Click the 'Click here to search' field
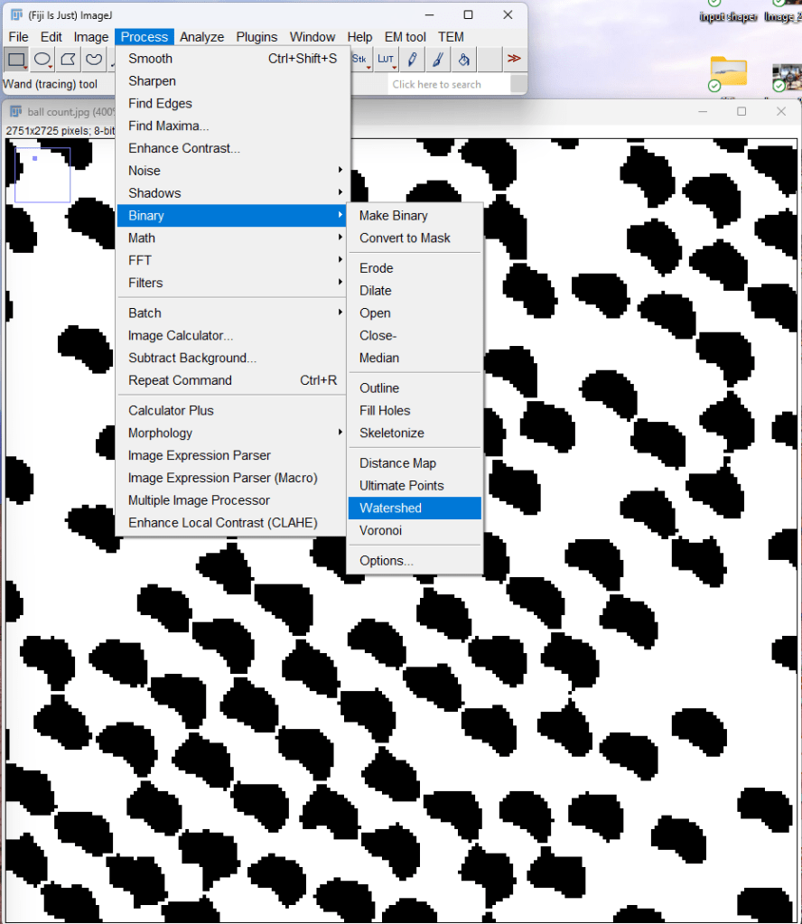The height and width of the screenshot is (924, 802). (x=449, y=84)
